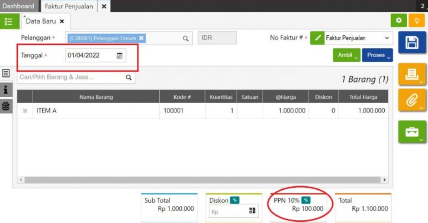This screenshot has height=223, width=428.
Task: Toggle the PPN 10% percent badge
Action: 306,200
